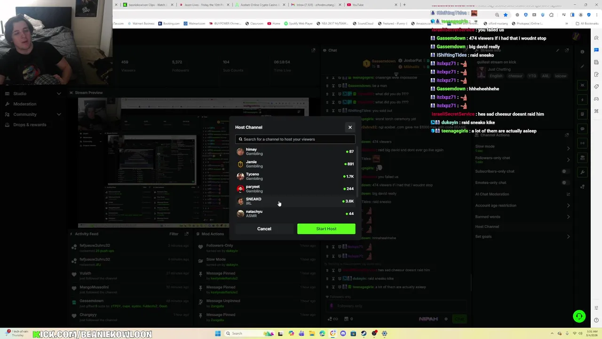Open Discord from the taskbar

(343, 333)
